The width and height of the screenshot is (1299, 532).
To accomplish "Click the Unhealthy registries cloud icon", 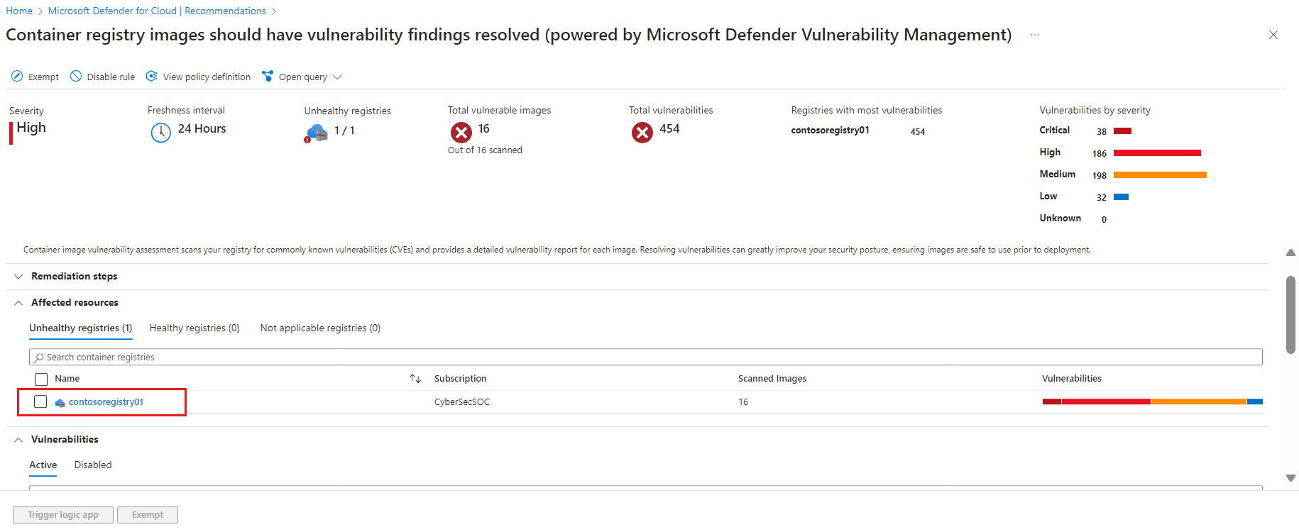I will 317,133.
